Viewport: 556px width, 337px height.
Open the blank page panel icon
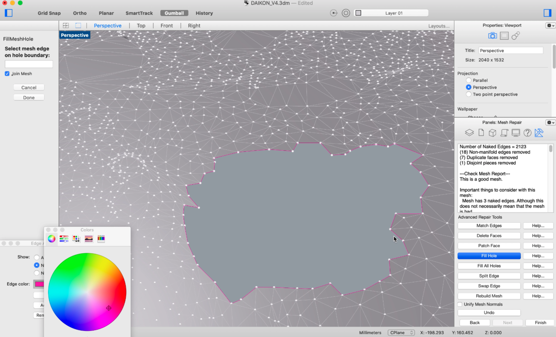click(481, 133)
